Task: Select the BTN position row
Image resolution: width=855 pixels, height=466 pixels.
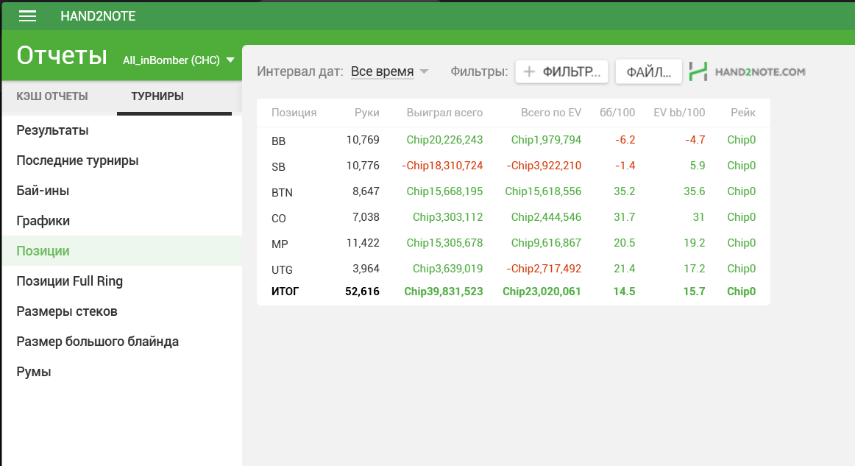Action: click(513, 191)
